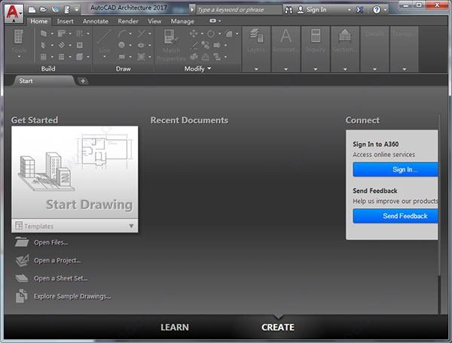This screenshot has width=452, height=343.
Task: Select the Fillet tool icon
Action: point(229,33)
